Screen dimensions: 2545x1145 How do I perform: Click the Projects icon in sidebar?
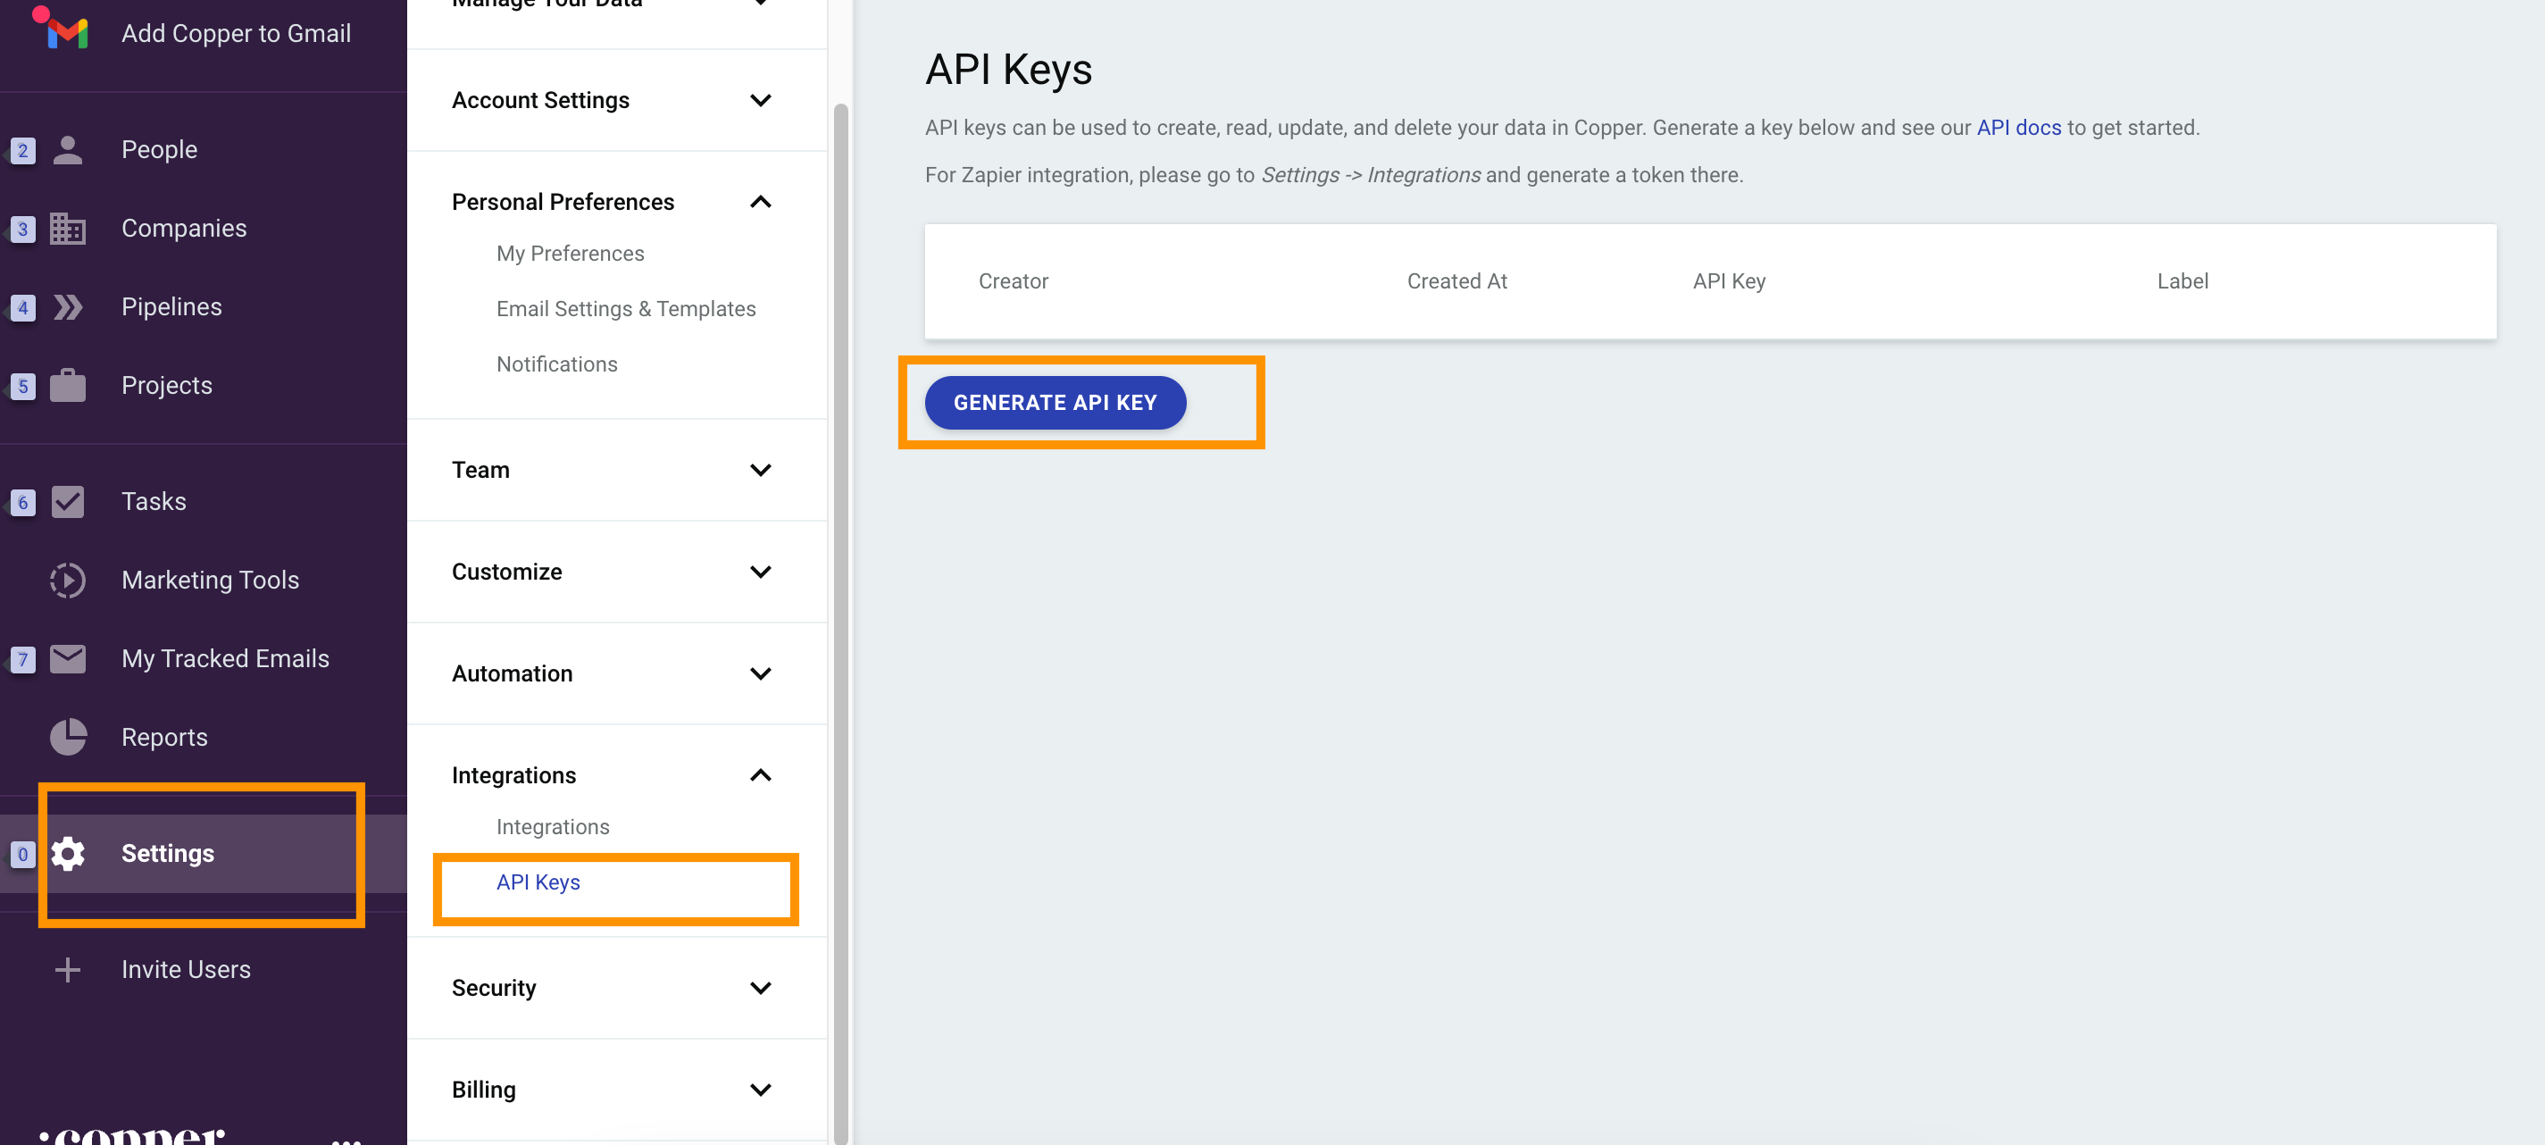pos(67,385)
